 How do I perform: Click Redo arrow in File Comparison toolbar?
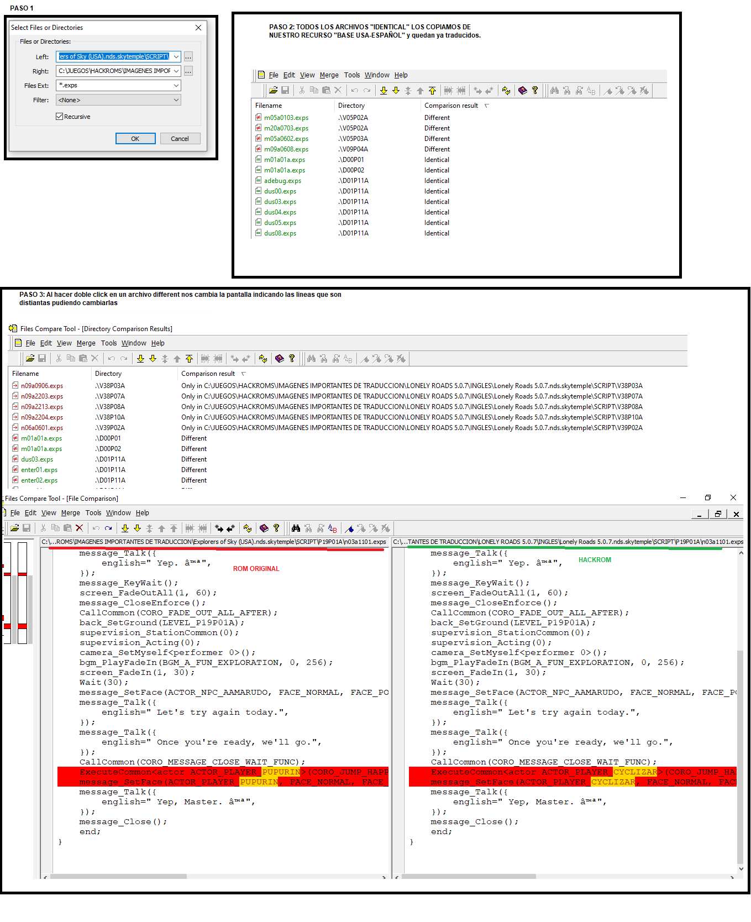(108, 528)
